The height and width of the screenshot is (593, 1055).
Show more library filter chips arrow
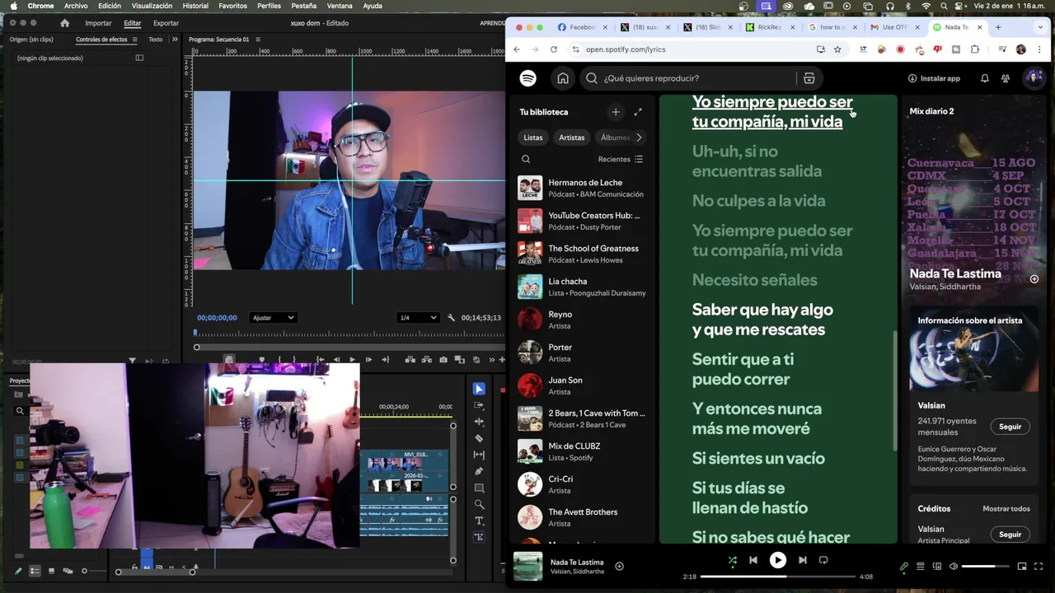click(x=639, y=138)
